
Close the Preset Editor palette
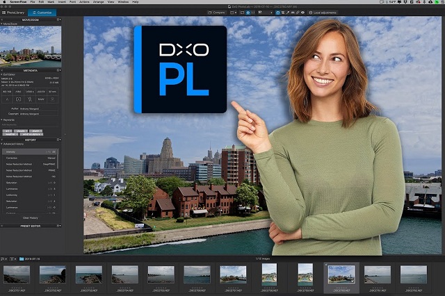[1, 226]
